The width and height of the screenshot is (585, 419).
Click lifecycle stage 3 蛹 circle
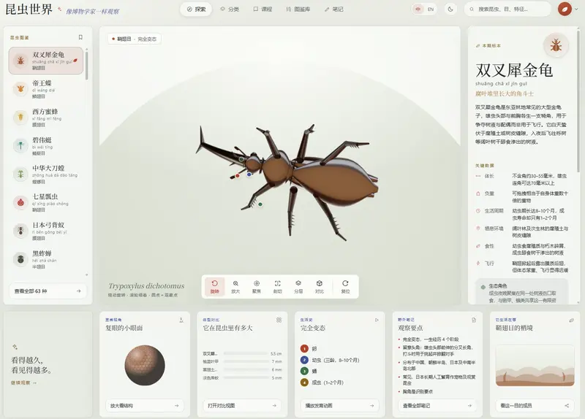[304, 371]
